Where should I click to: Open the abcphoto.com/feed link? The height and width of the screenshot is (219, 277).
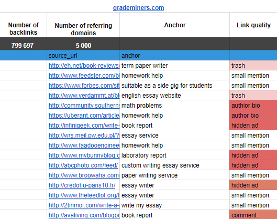pos(83,165)
